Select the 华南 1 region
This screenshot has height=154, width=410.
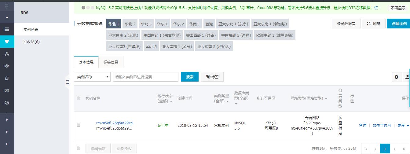[x=195, y=24]
